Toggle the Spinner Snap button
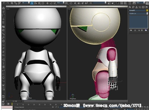Screen dimensions: 149x110 coord(86,3)
